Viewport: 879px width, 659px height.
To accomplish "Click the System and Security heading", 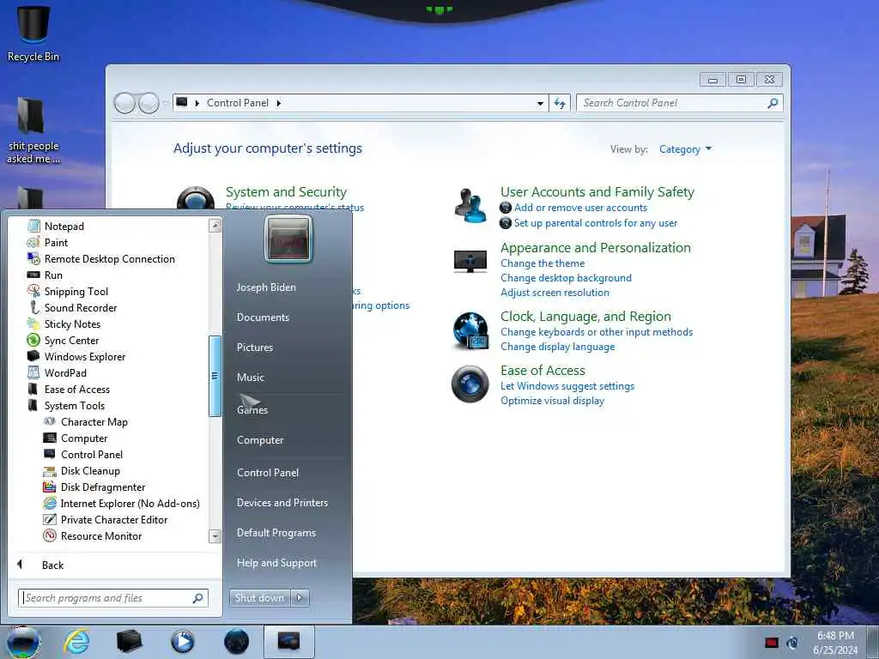I will pos(286,191).
